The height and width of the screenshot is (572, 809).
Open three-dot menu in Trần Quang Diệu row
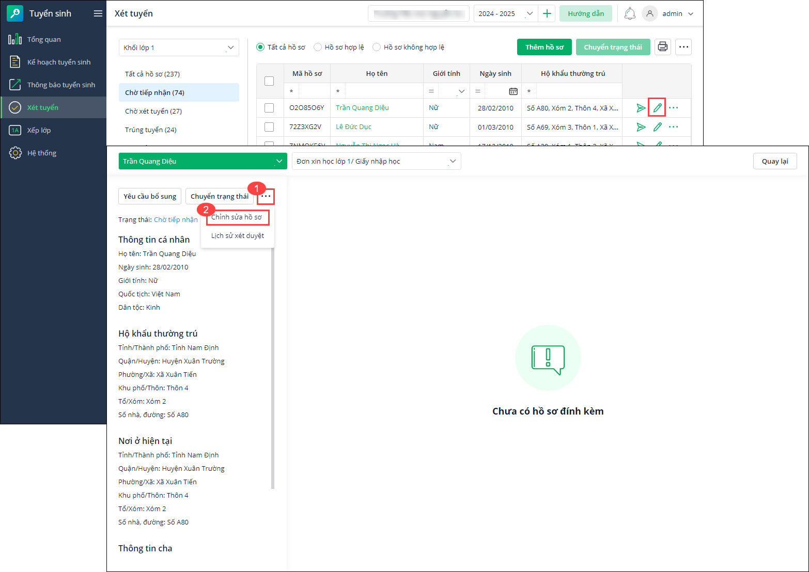point(674,108)
